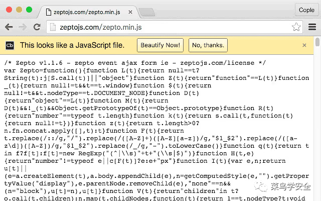Viewport: 321px width, 201px height.
Task: Click the macOS red close window button
Action: [9, 10]
